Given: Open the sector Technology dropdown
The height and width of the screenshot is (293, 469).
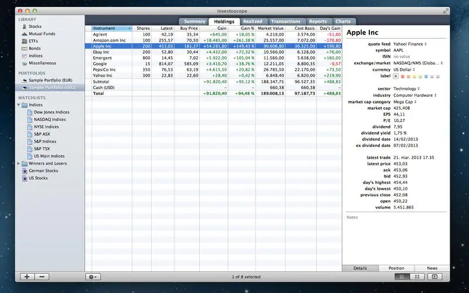Looking at the screenshot, I should click(406, 89).
